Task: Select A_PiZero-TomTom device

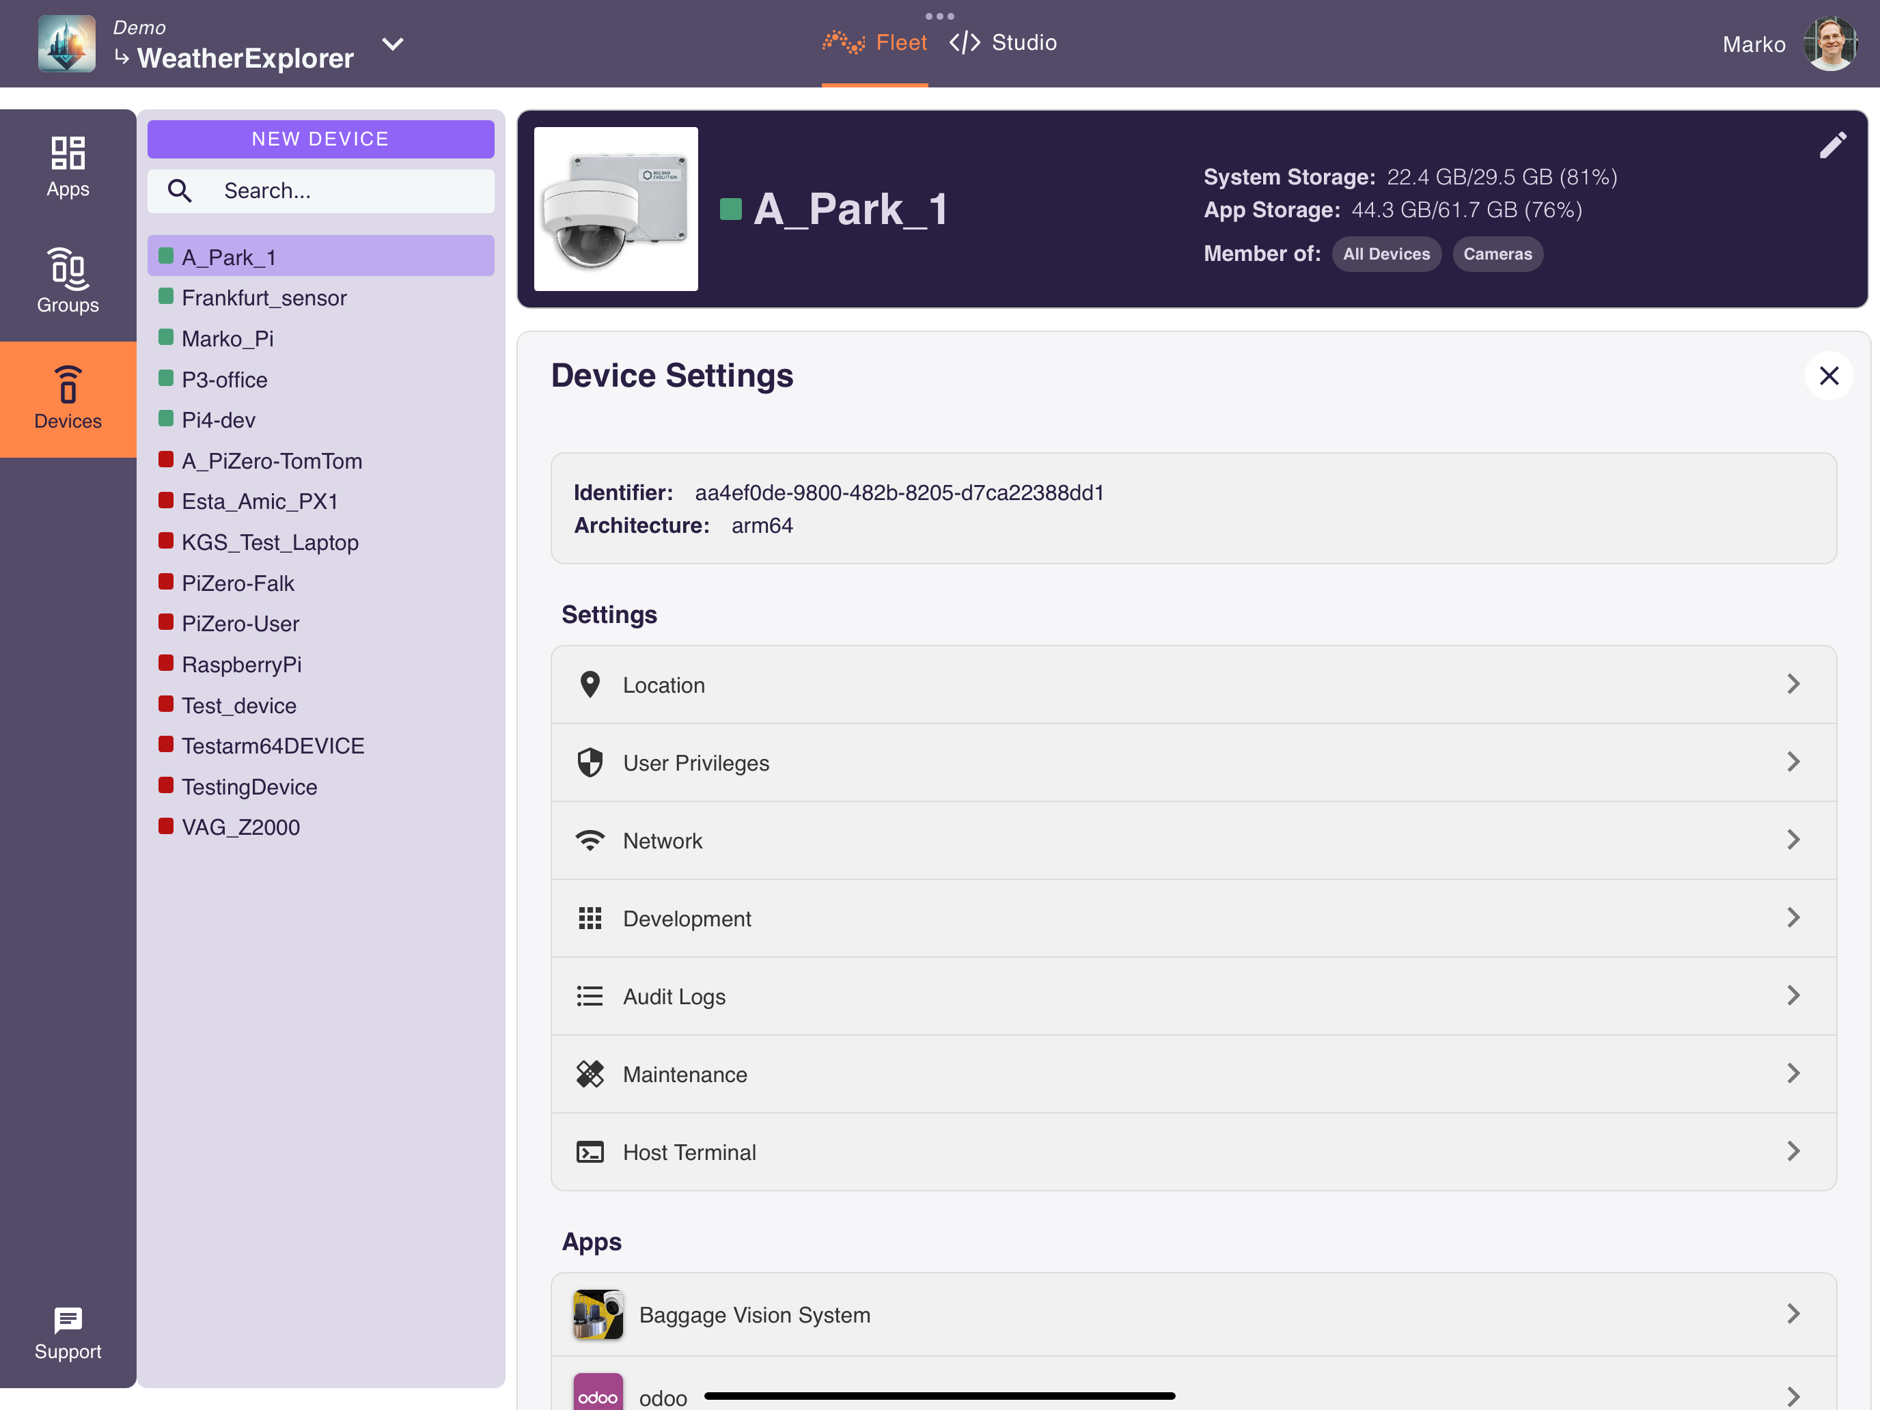Action: pos(320,460)
